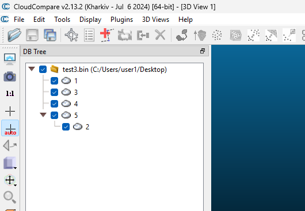This screenshot has width=305, height=211.
Task: Collapse the test3.bin tree node
Action: (32, 69)
